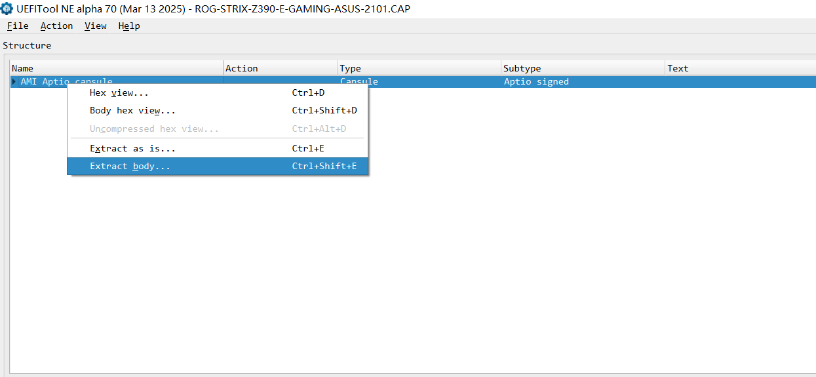Image resolution: width=816 pixels, height=377 pixels.
Task: Click empty space in the Structure tree
Action: [524, 262]
